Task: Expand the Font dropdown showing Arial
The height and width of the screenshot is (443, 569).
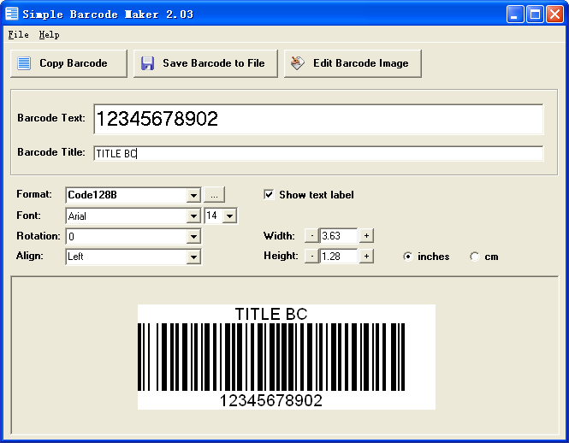Action: pos(193,216)
